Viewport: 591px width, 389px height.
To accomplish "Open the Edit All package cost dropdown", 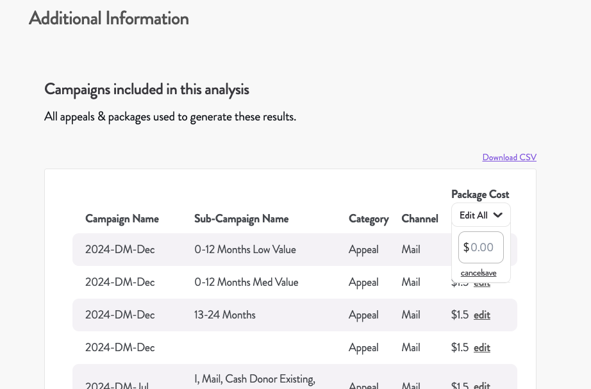I will (x=481, y=215).
